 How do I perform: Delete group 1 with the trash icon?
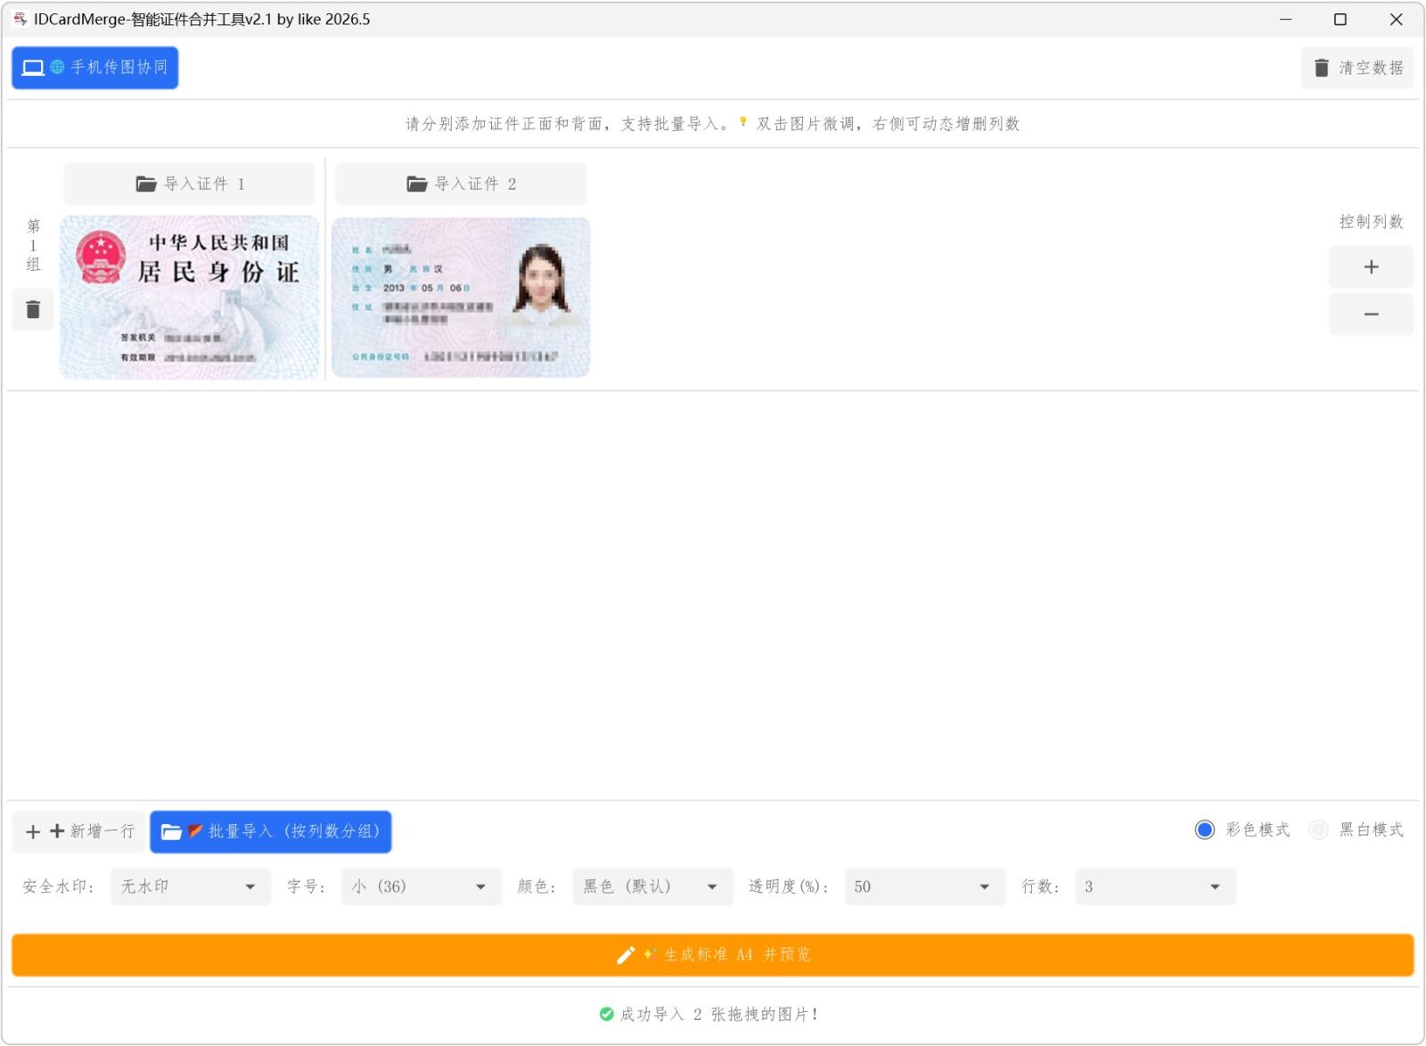pos(33,309)
